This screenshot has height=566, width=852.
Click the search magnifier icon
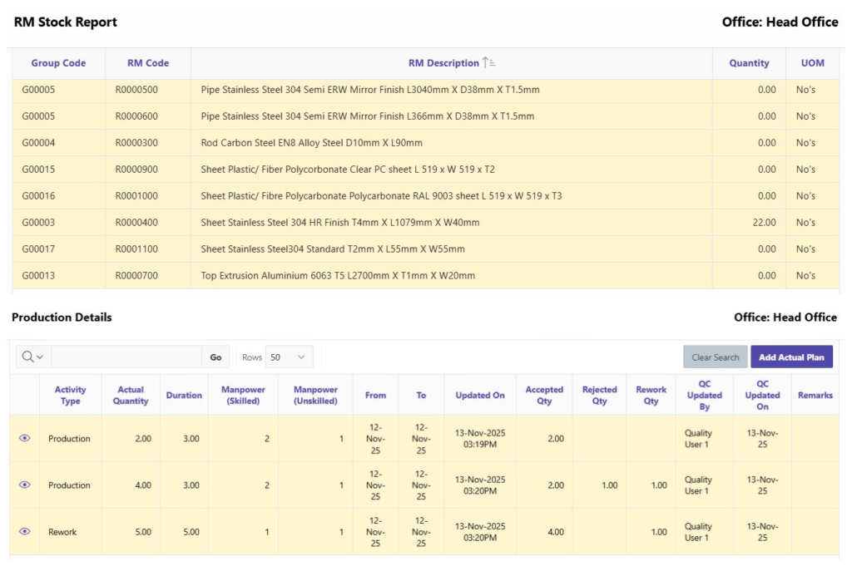click(x=28, y=357)
